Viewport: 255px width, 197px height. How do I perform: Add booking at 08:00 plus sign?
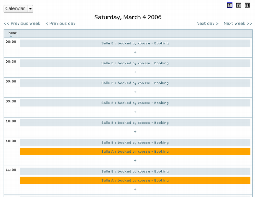click(135, 52)
